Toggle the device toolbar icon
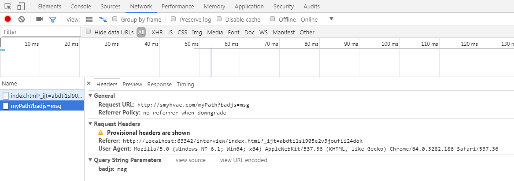Viewport: 514px width, 181px height. coord(21,7)
